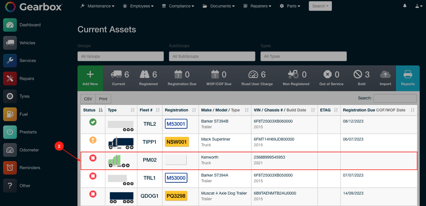Open the All Types dropdown
The height and width of the screenshot is (206, 426).
click(303, 56)
